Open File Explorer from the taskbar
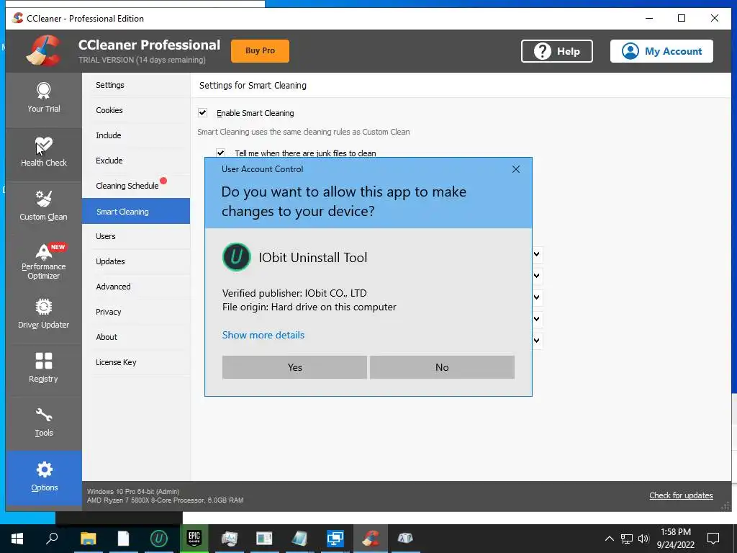737x553 pixels. tap(88, 538)
